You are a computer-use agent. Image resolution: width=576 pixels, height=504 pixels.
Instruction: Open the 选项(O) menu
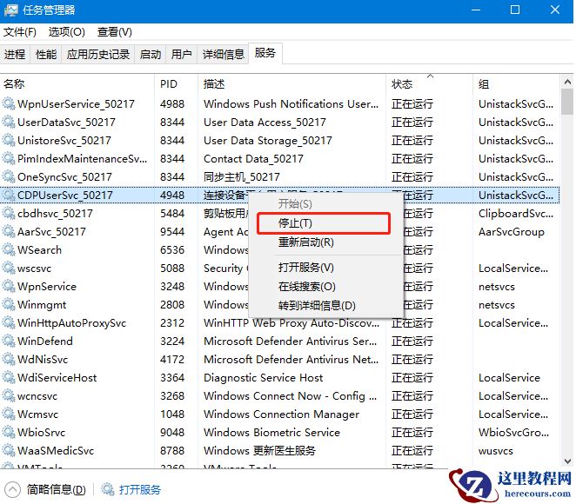pos(66,32)
